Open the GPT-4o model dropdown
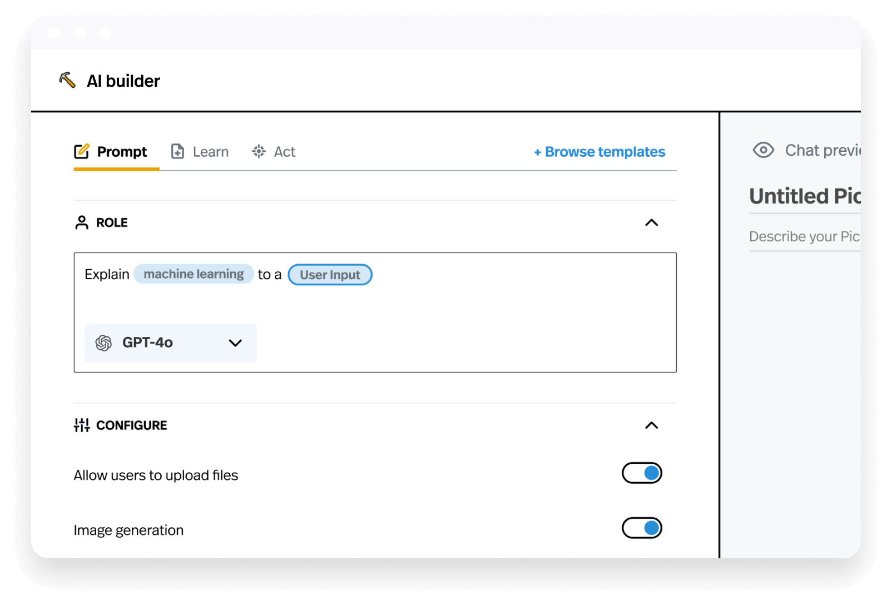 tap(171, 343)
